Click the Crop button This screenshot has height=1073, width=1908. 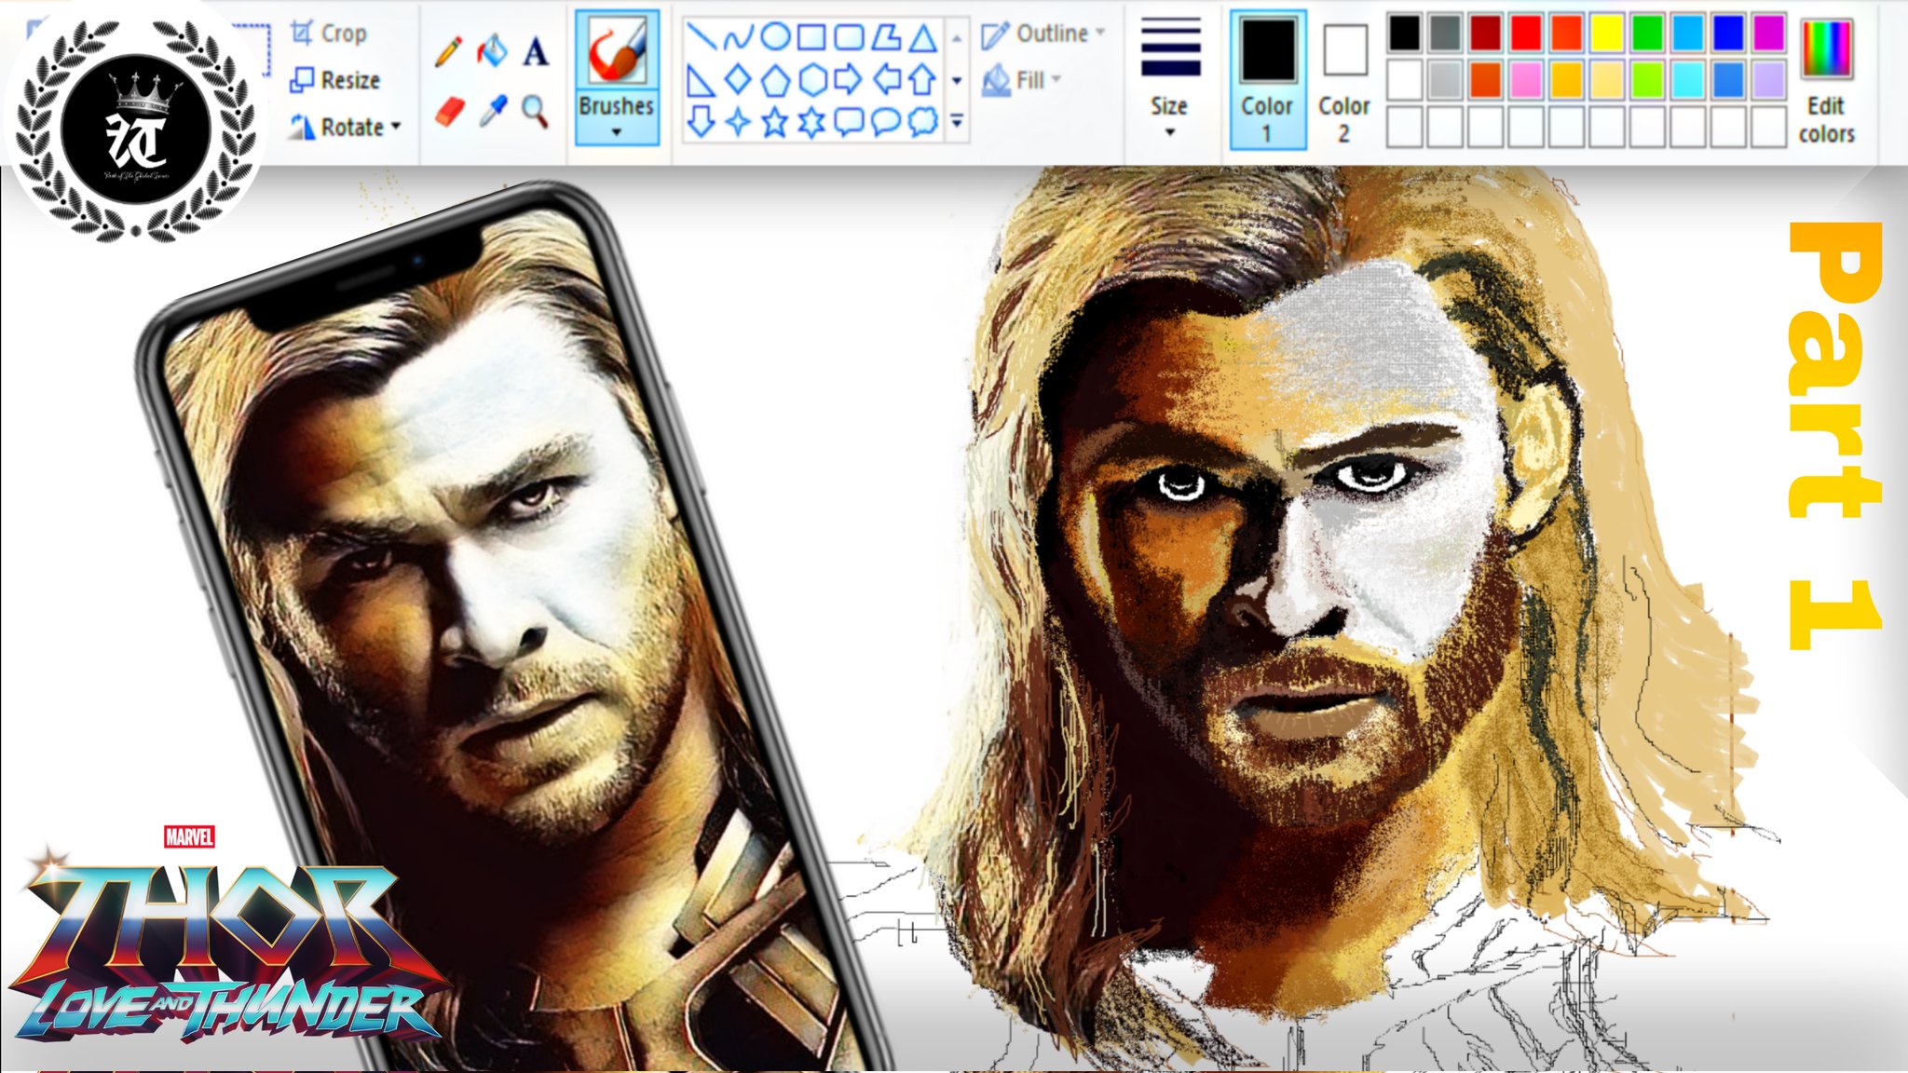pyautogui.click(x=329, y=34)
